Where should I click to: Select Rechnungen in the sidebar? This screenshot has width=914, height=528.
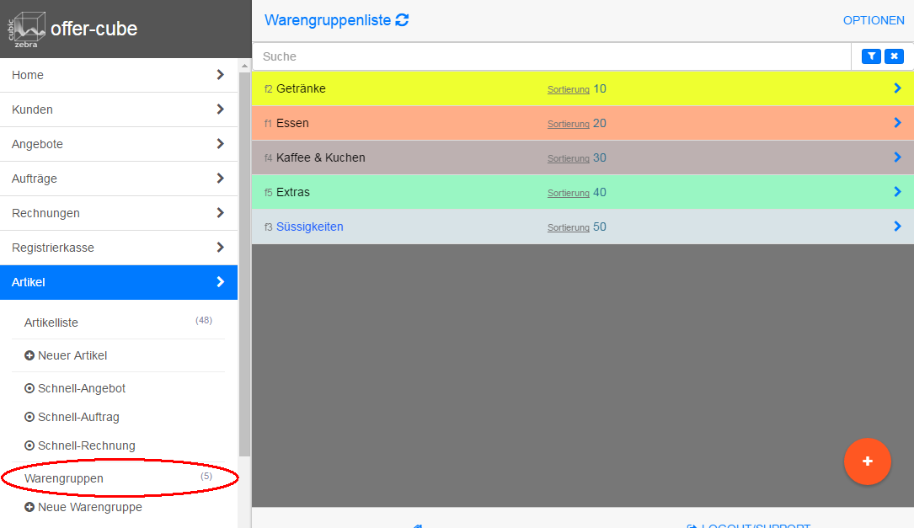(x=45, y=213)
